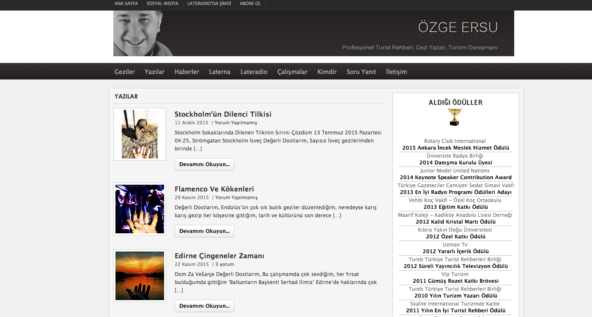Click the 22 Kasım 2015 date
The height and width of the screenshot is (317, 592).
pos(192,264)
